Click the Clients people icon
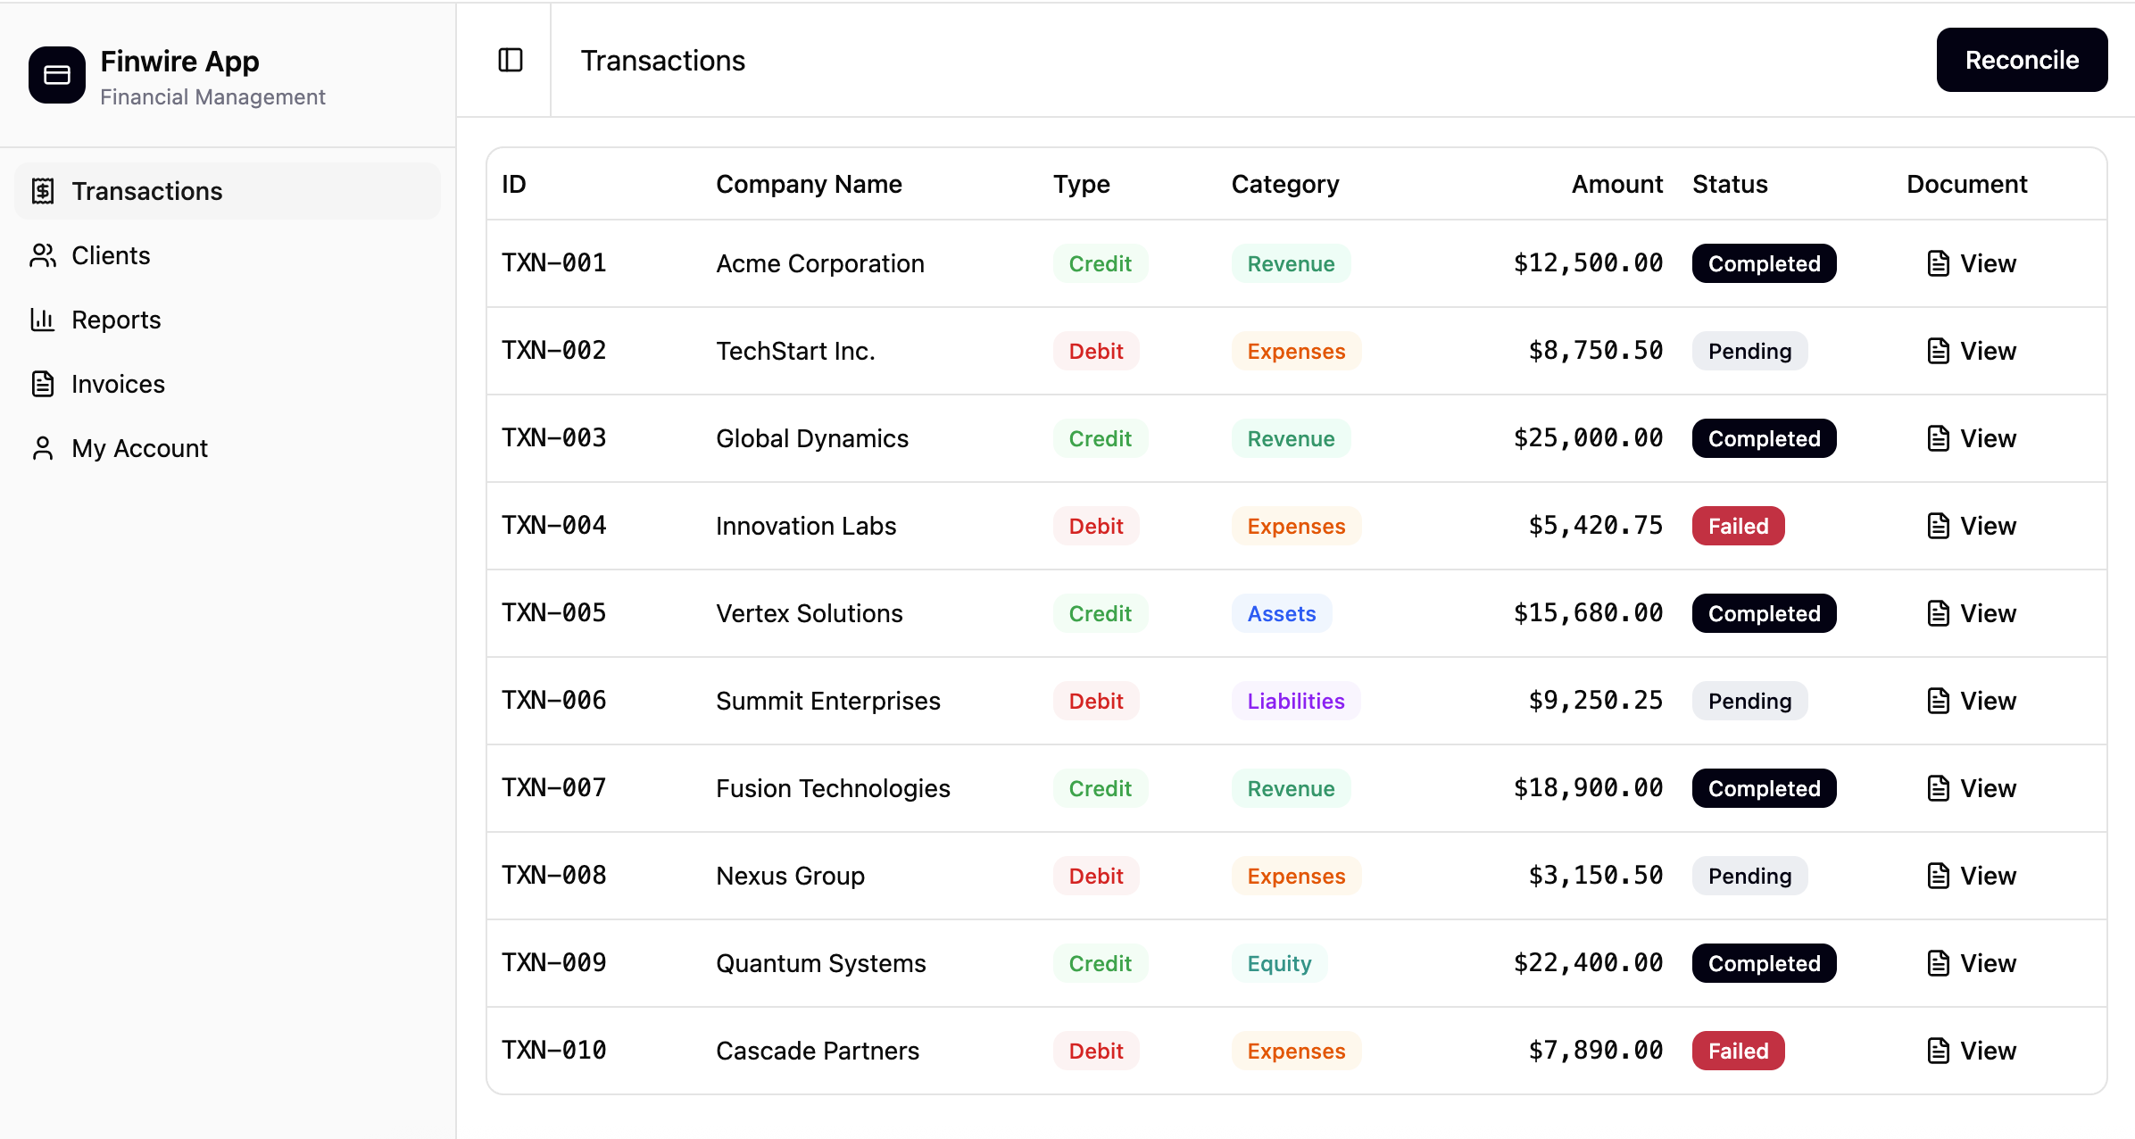Viewport: 2135px width, 1139px height. pos(42,255)
